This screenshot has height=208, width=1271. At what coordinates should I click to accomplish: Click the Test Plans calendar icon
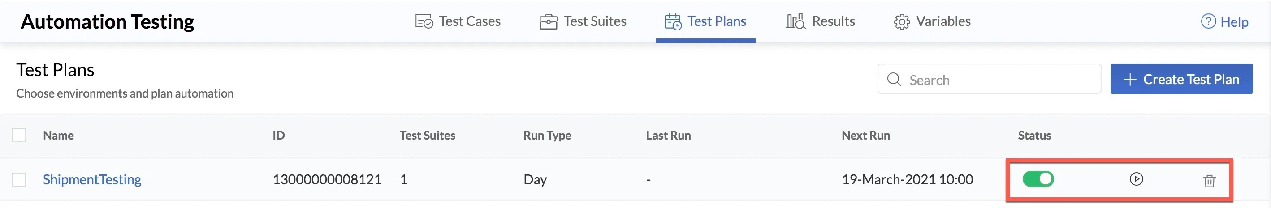[673, 21]
